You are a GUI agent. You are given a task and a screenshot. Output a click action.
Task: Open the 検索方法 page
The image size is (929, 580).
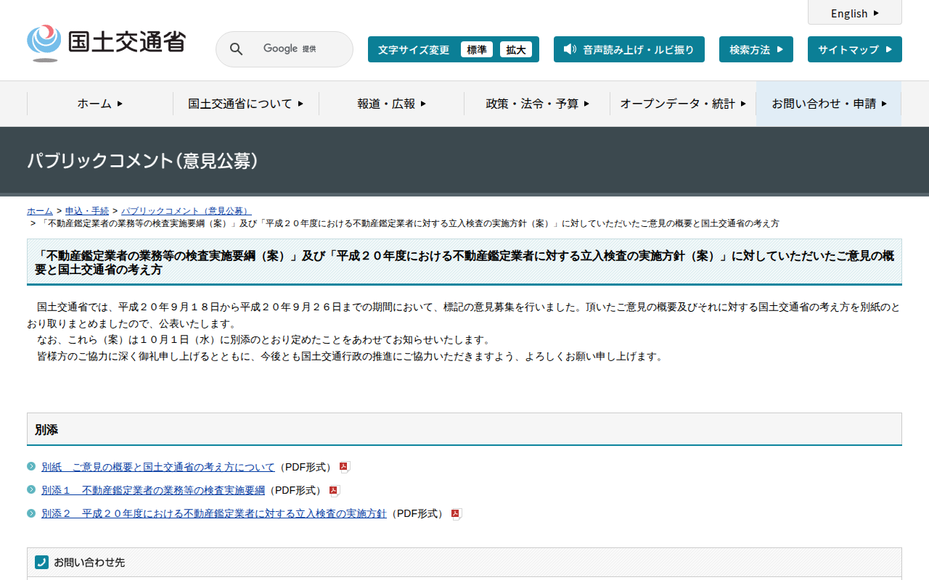(x=756, y=49)
